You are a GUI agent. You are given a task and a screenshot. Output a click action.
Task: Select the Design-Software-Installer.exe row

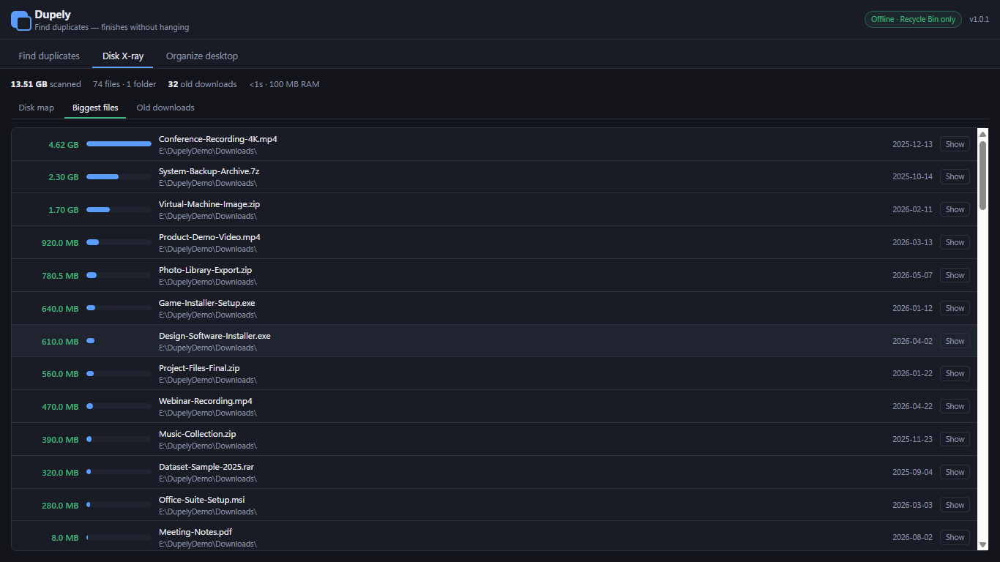[x=494, y=341]
